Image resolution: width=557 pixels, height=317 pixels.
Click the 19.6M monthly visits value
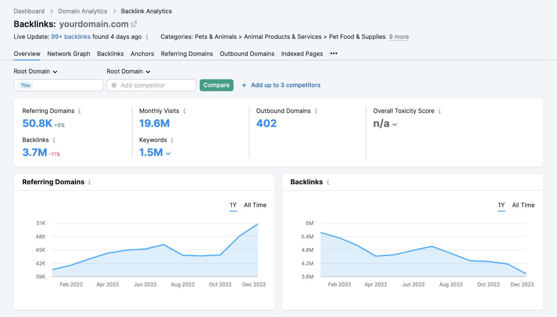click(x=155, y=124)
